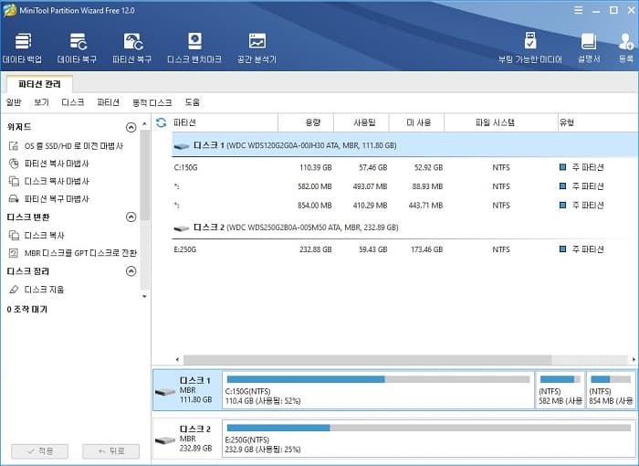Click 주 파티션 type in E:250G row
639x466 pixels.
(x=588, y=249)
